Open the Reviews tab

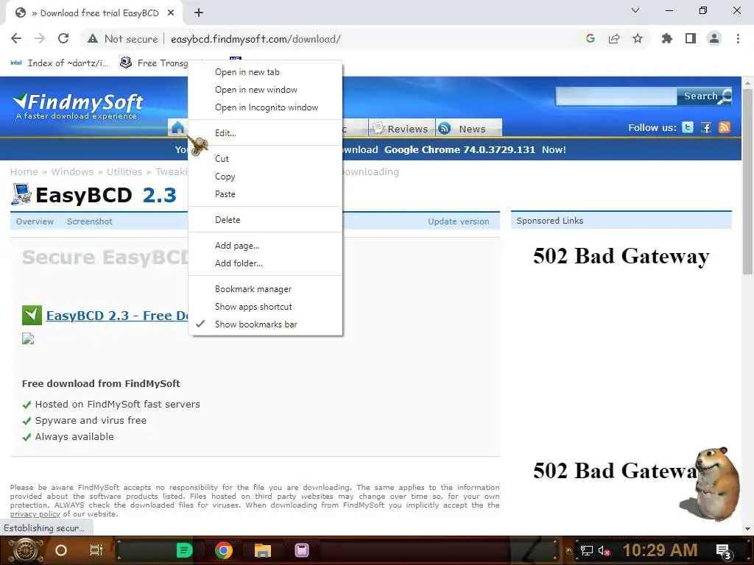pos(401,128)
